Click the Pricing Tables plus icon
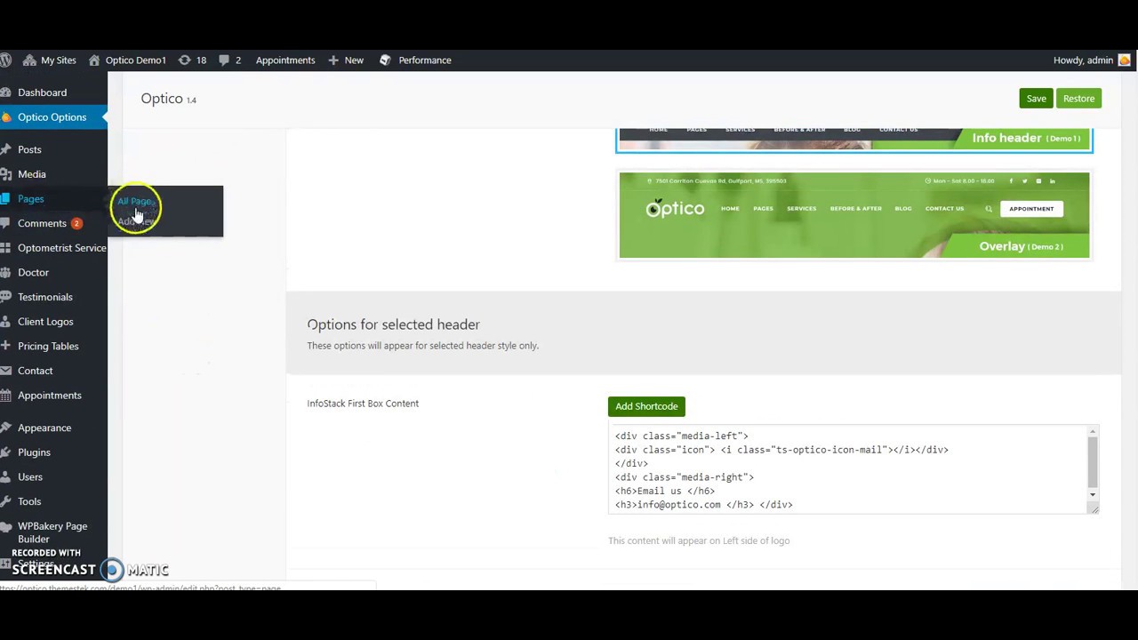 pyautogui.click(x=4, y=346)
